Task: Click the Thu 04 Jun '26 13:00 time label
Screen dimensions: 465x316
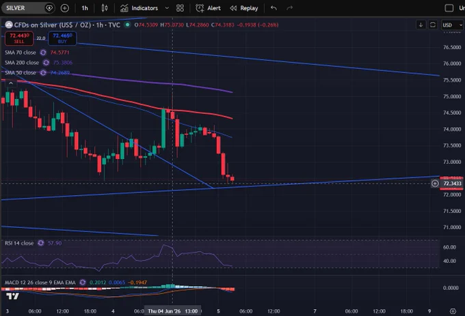Action: pos(172,311)
